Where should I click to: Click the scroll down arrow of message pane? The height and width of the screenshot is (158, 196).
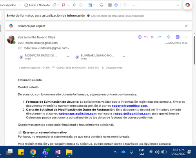pyautogui.click(x=194, y=144)
